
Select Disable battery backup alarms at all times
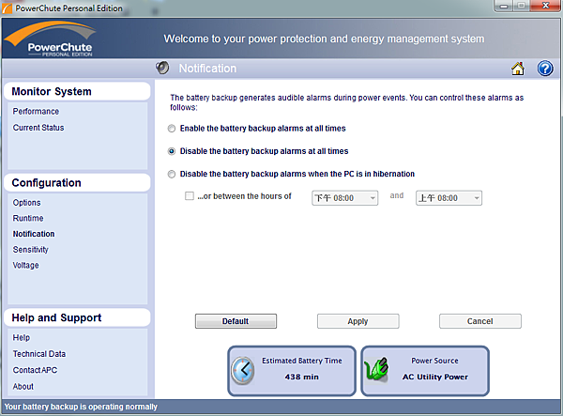172,151
